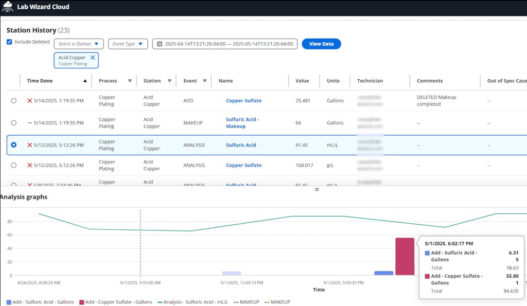
Task: Click the Lab Wizard Cloud logo icon
Action: coord(7,7)
